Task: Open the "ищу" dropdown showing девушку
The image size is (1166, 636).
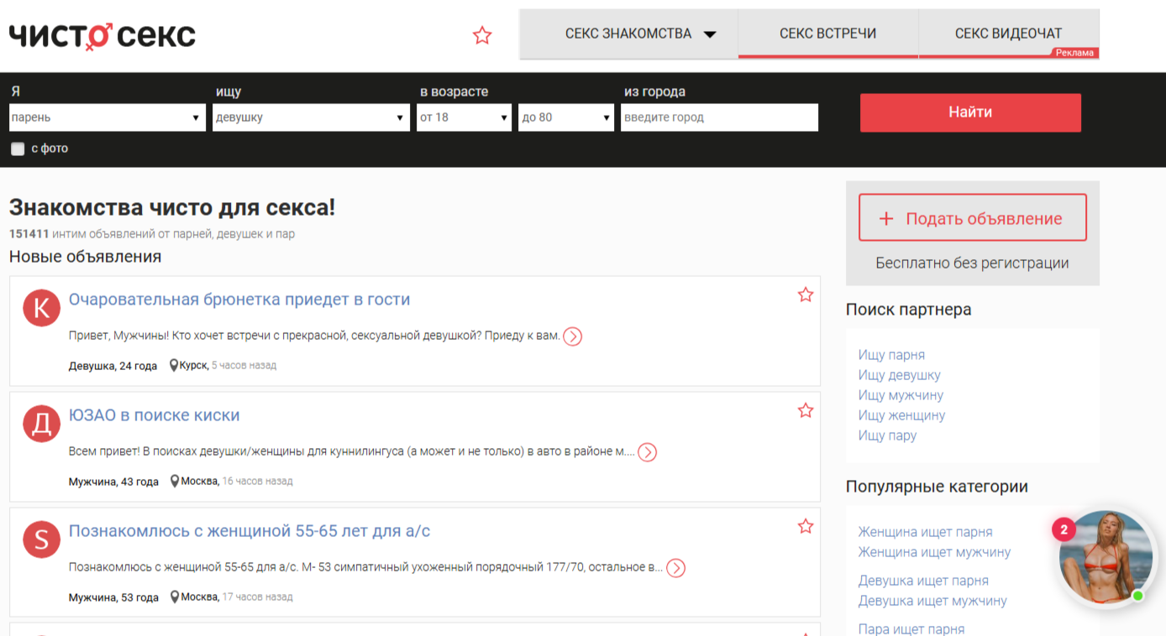Action: click(x=311, y=117)
